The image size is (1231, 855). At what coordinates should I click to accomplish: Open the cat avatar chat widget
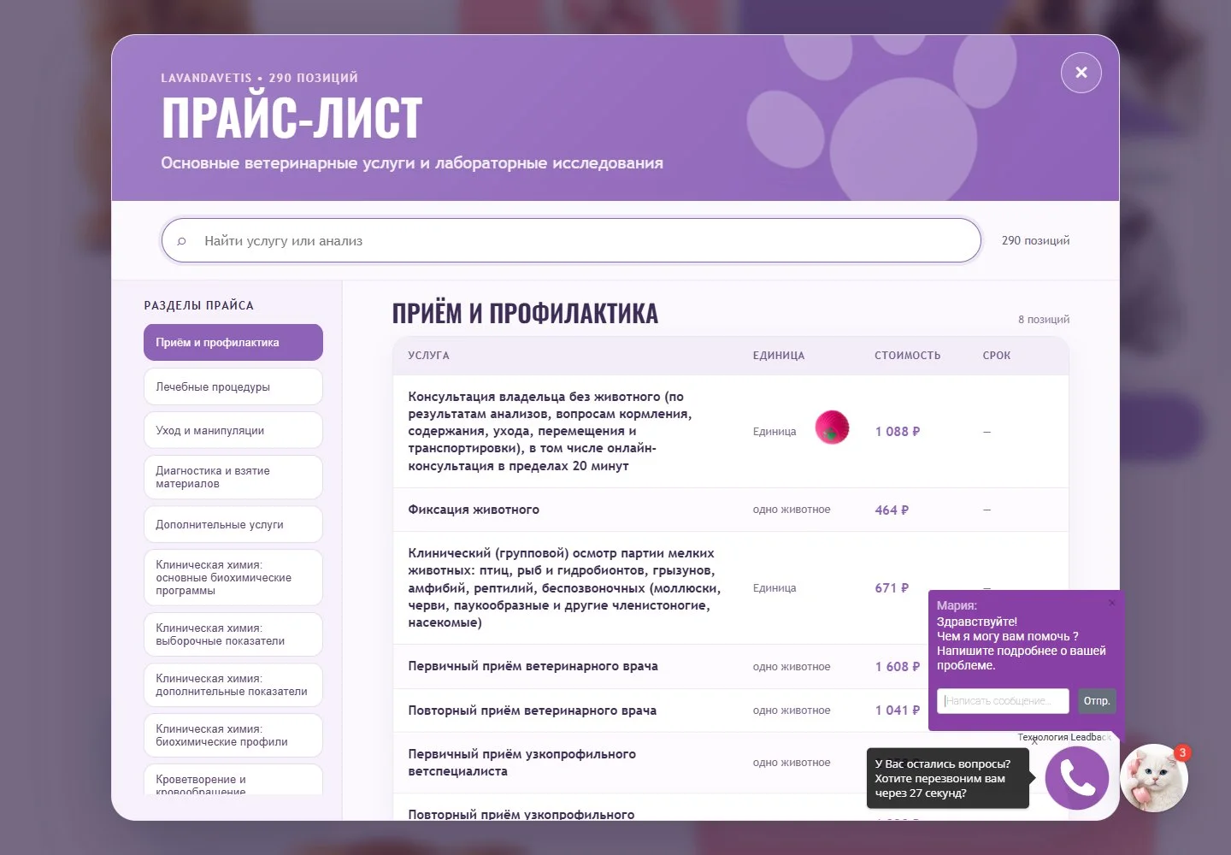click(1153, 778)
